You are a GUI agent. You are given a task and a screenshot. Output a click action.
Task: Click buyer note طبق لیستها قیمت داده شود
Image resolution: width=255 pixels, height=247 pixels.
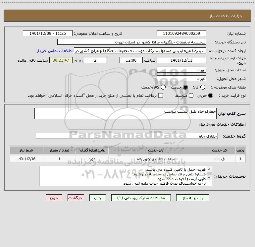pos(182,179)
